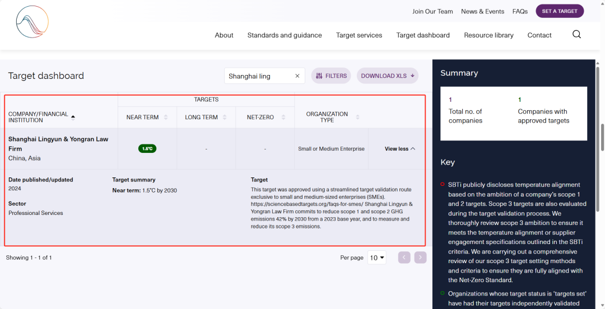Select Shanghai Lingyun & Yongran Law Firm name
Viewport: 605px width, 309px height.
(x=58, y=144)
